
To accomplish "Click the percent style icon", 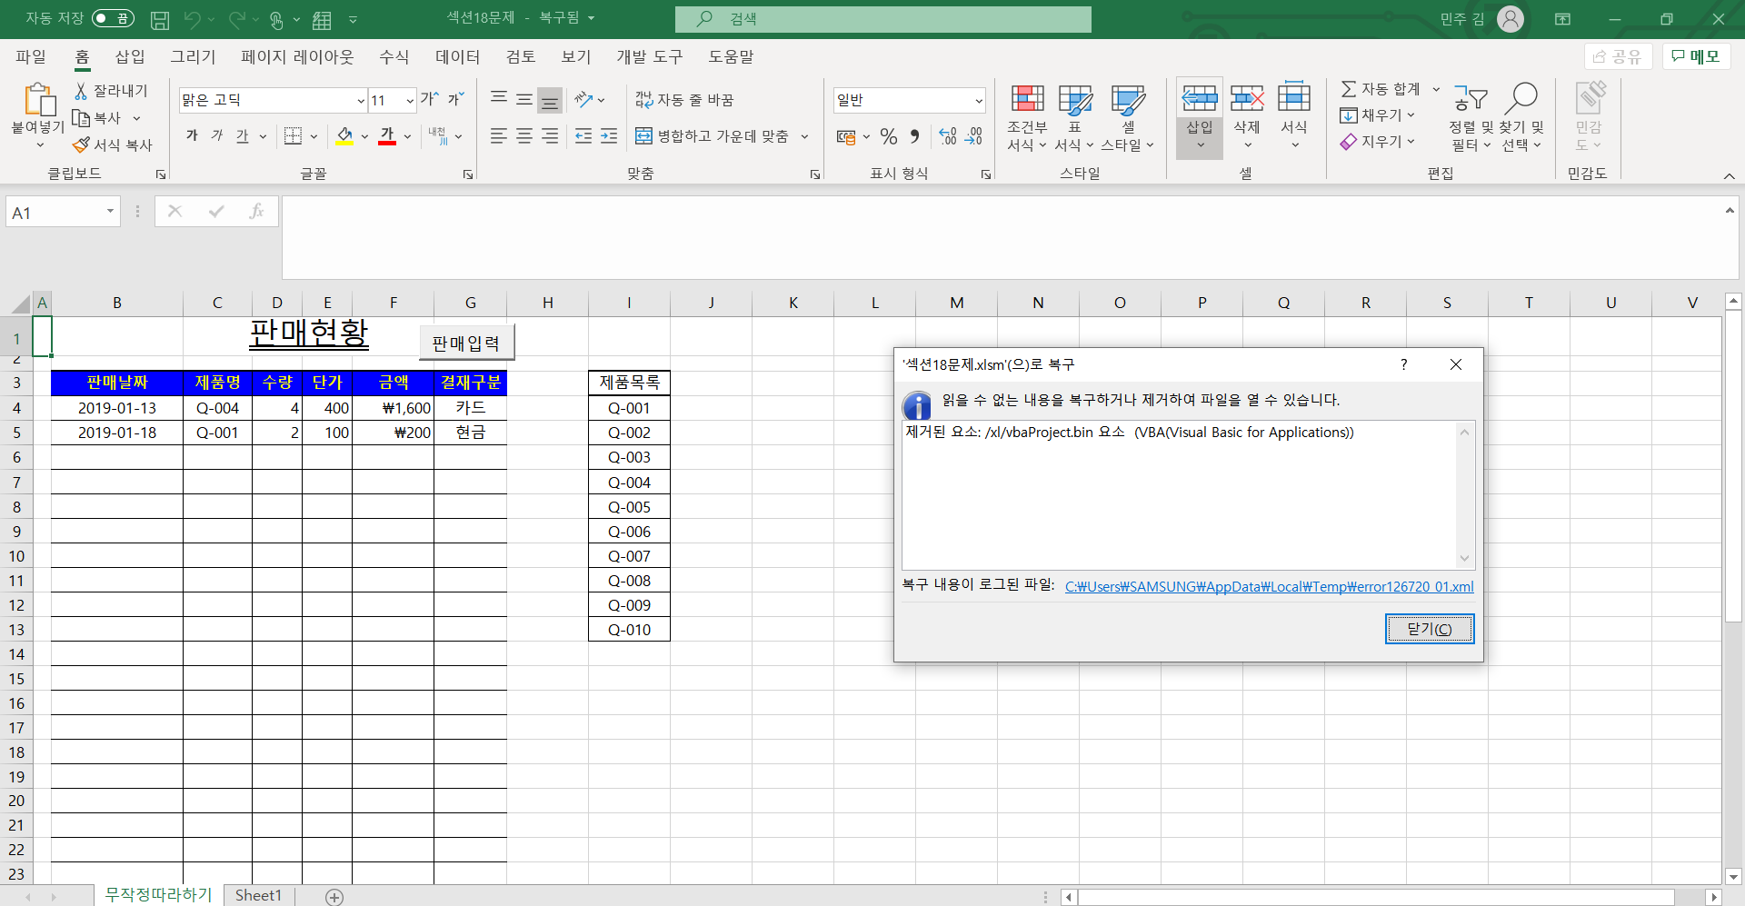I will 889,136.
